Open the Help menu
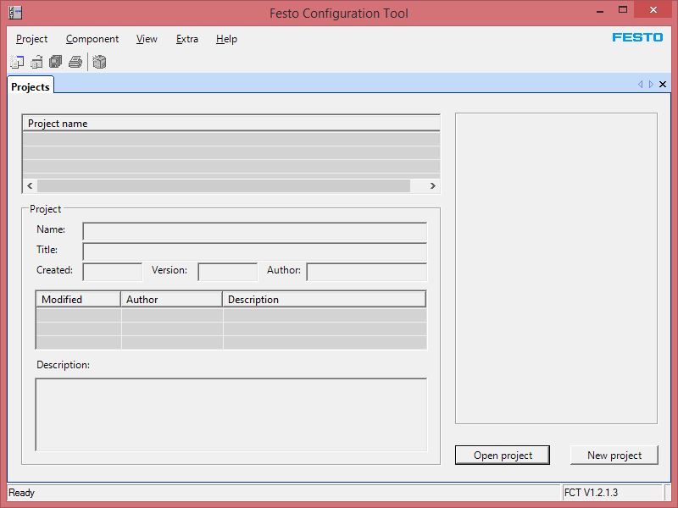The height and width of the screenshot is (508, 678). [x=226, y=39]
